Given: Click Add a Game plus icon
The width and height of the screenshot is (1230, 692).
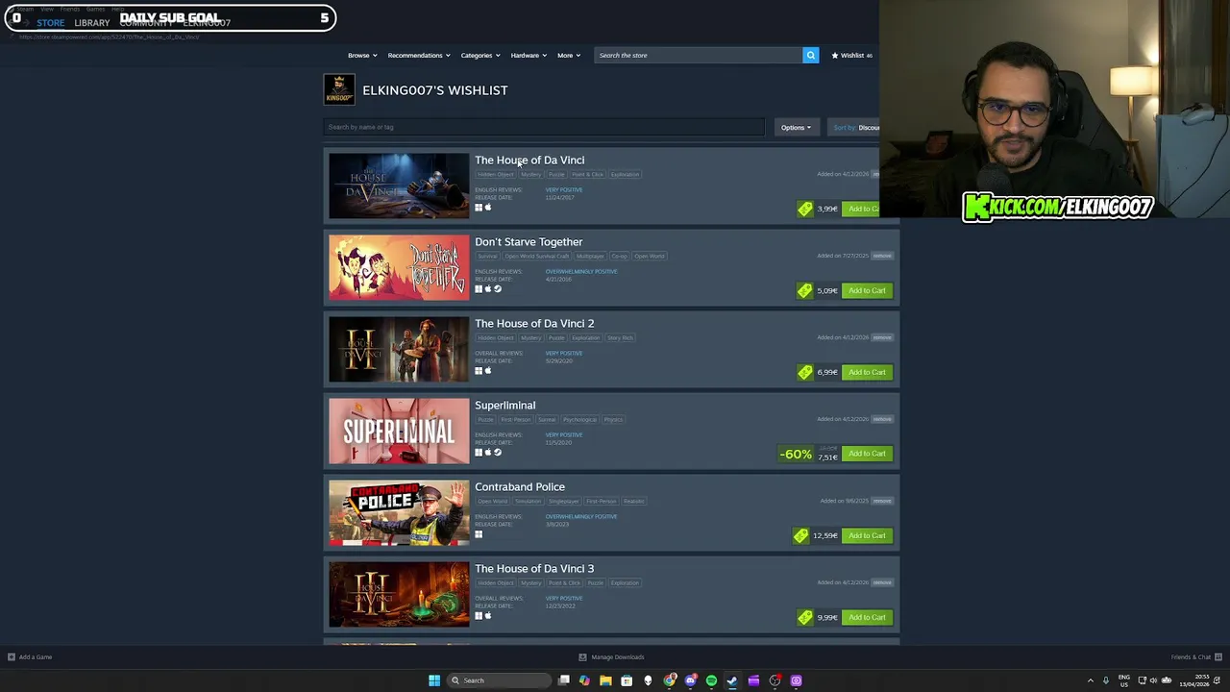Looking at the screenshot, I should [x=12, y=657].
